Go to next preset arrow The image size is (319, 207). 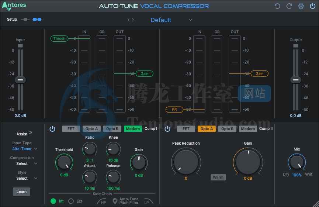133,20
